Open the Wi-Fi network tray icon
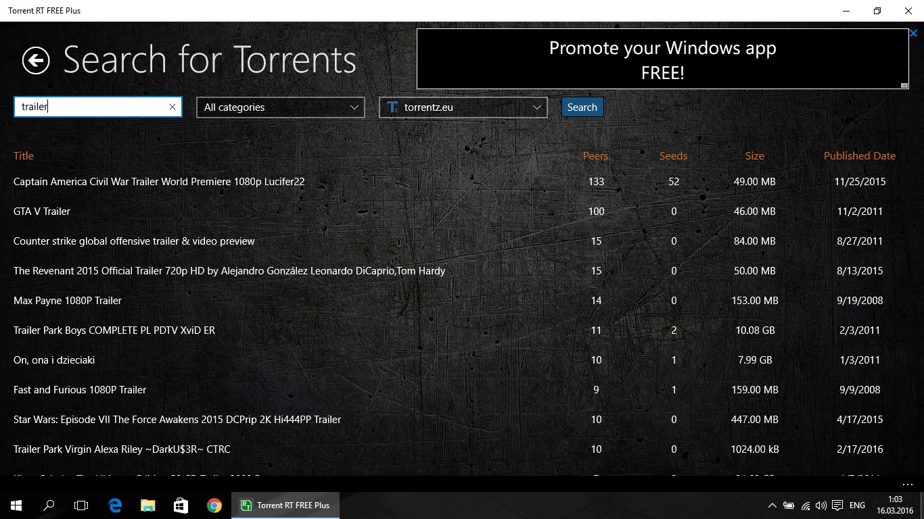This screenshot has height=519, width=924. 805,505
